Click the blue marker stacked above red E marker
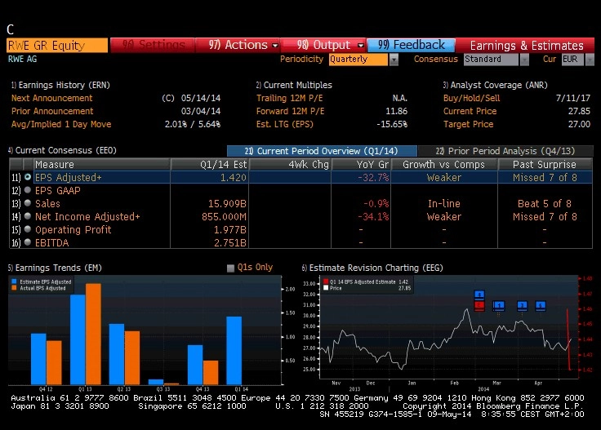 (x=479, y=295)
